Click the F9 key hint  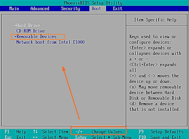tap(141, 132)
